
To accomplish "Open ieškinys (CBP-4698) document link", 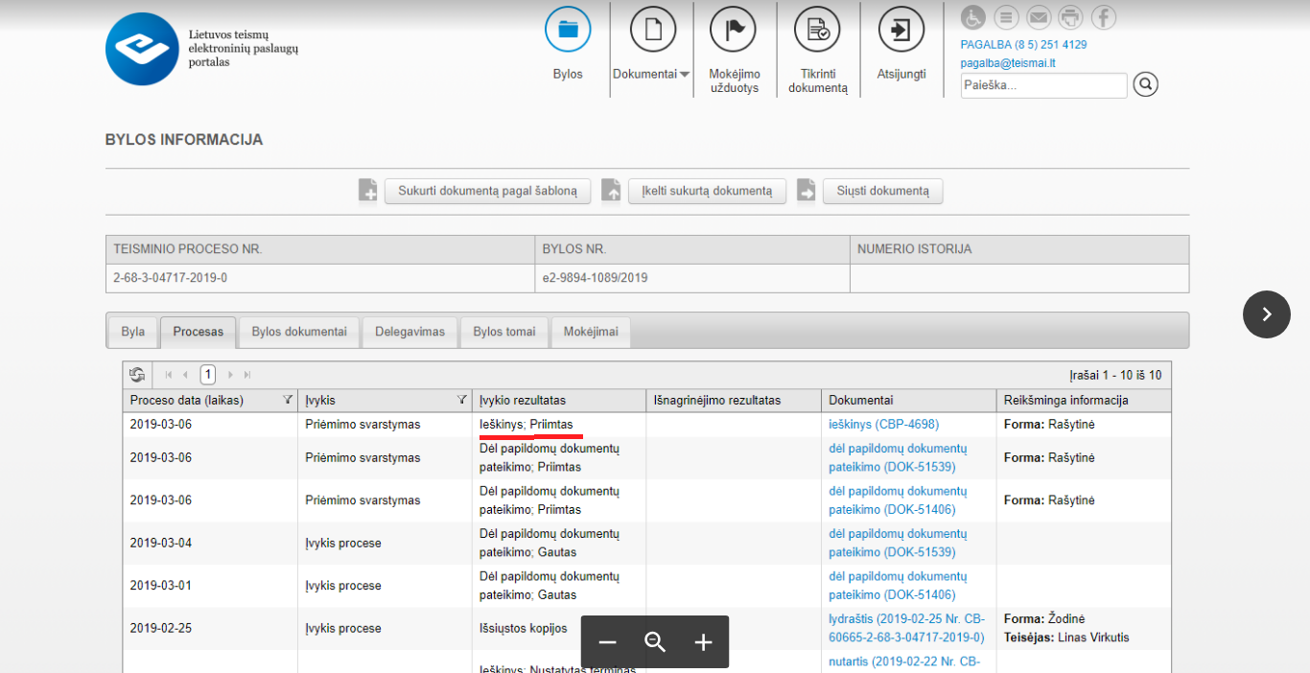I will click(x=884, y=424).
